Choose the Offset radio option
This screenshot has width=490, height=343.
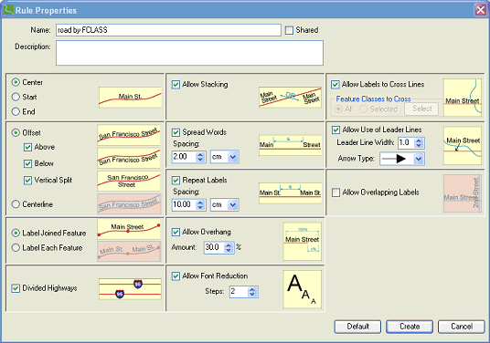[16, 133]
